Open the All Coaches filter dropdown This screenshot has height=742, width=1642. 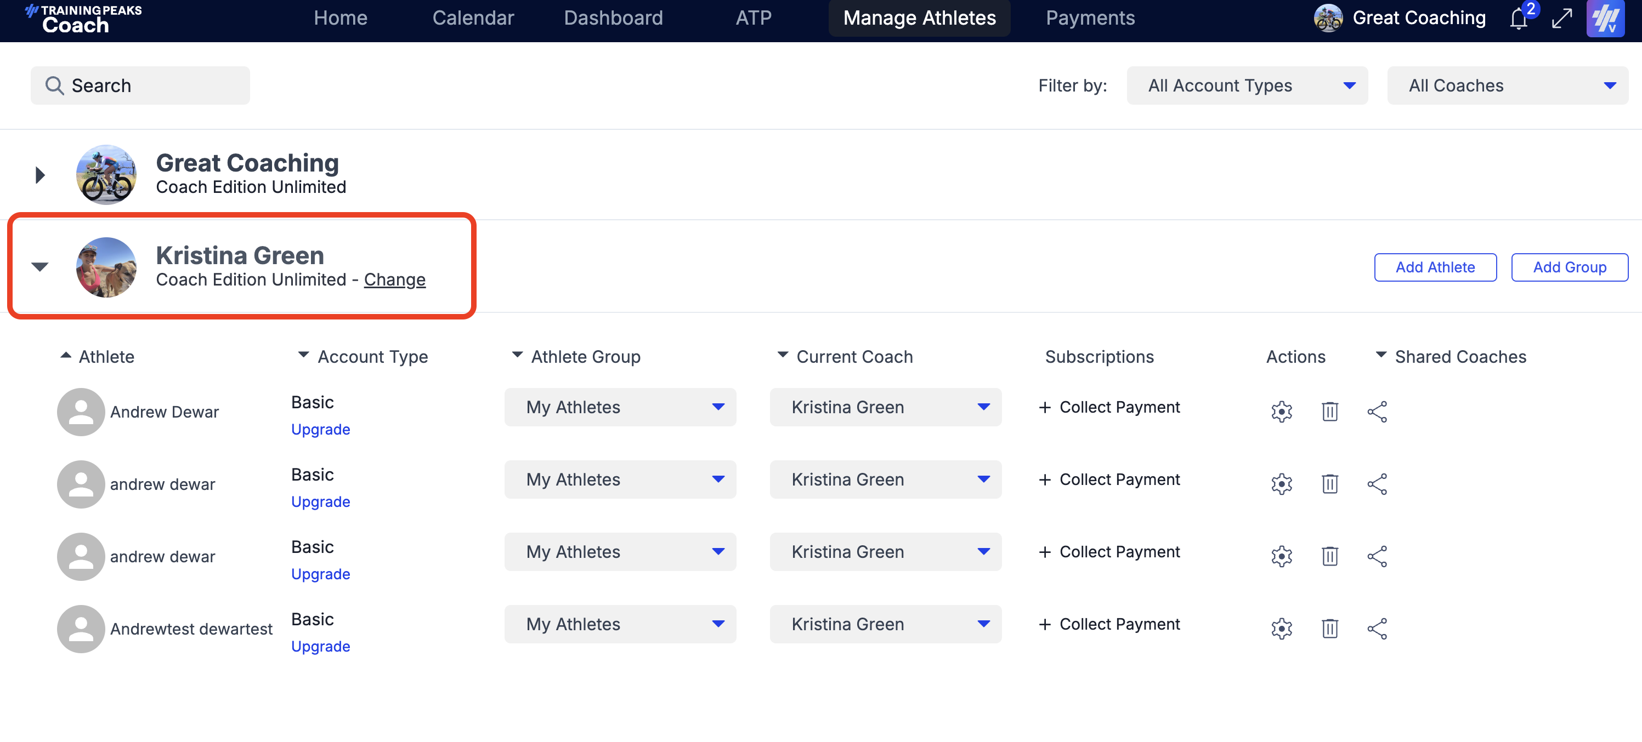point(1507,85)
